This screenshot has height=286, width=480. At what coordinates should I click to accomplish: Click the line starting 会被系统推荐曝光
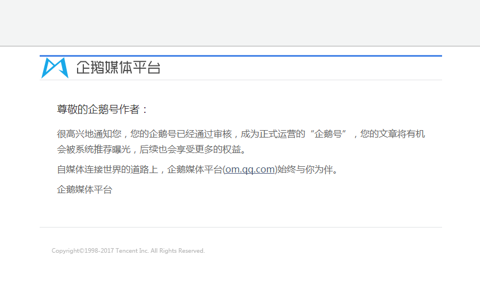point(152,149)
